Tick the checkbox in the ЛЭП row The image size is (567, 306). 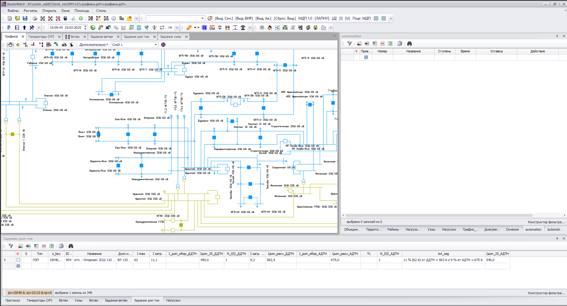point(18,260)
